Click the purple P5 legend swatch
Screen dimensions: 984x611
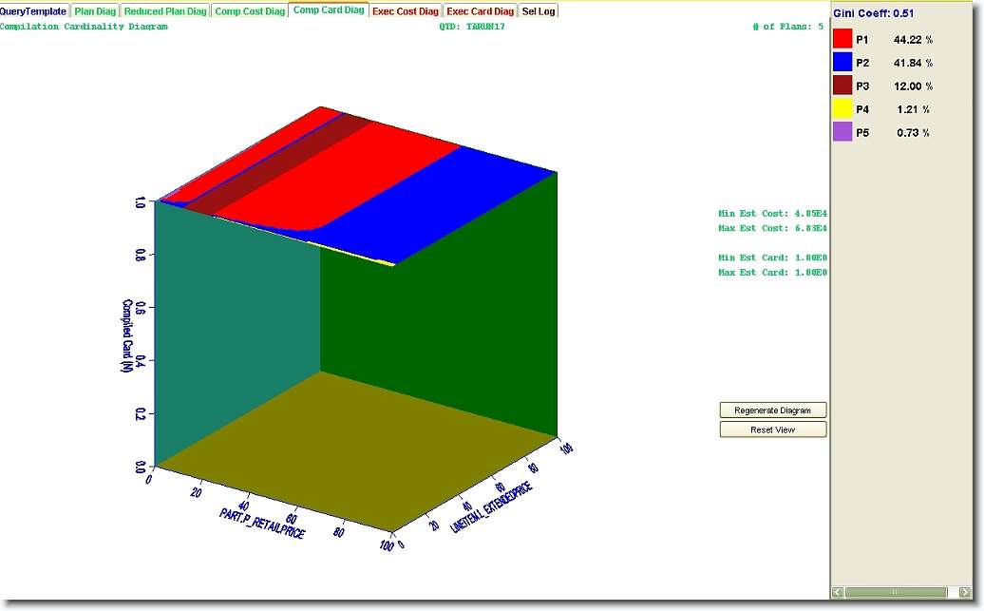(842, 132)
